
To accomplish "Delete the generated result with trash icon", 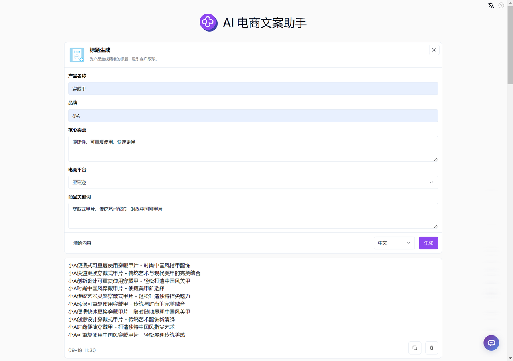I will click(432, 348).
